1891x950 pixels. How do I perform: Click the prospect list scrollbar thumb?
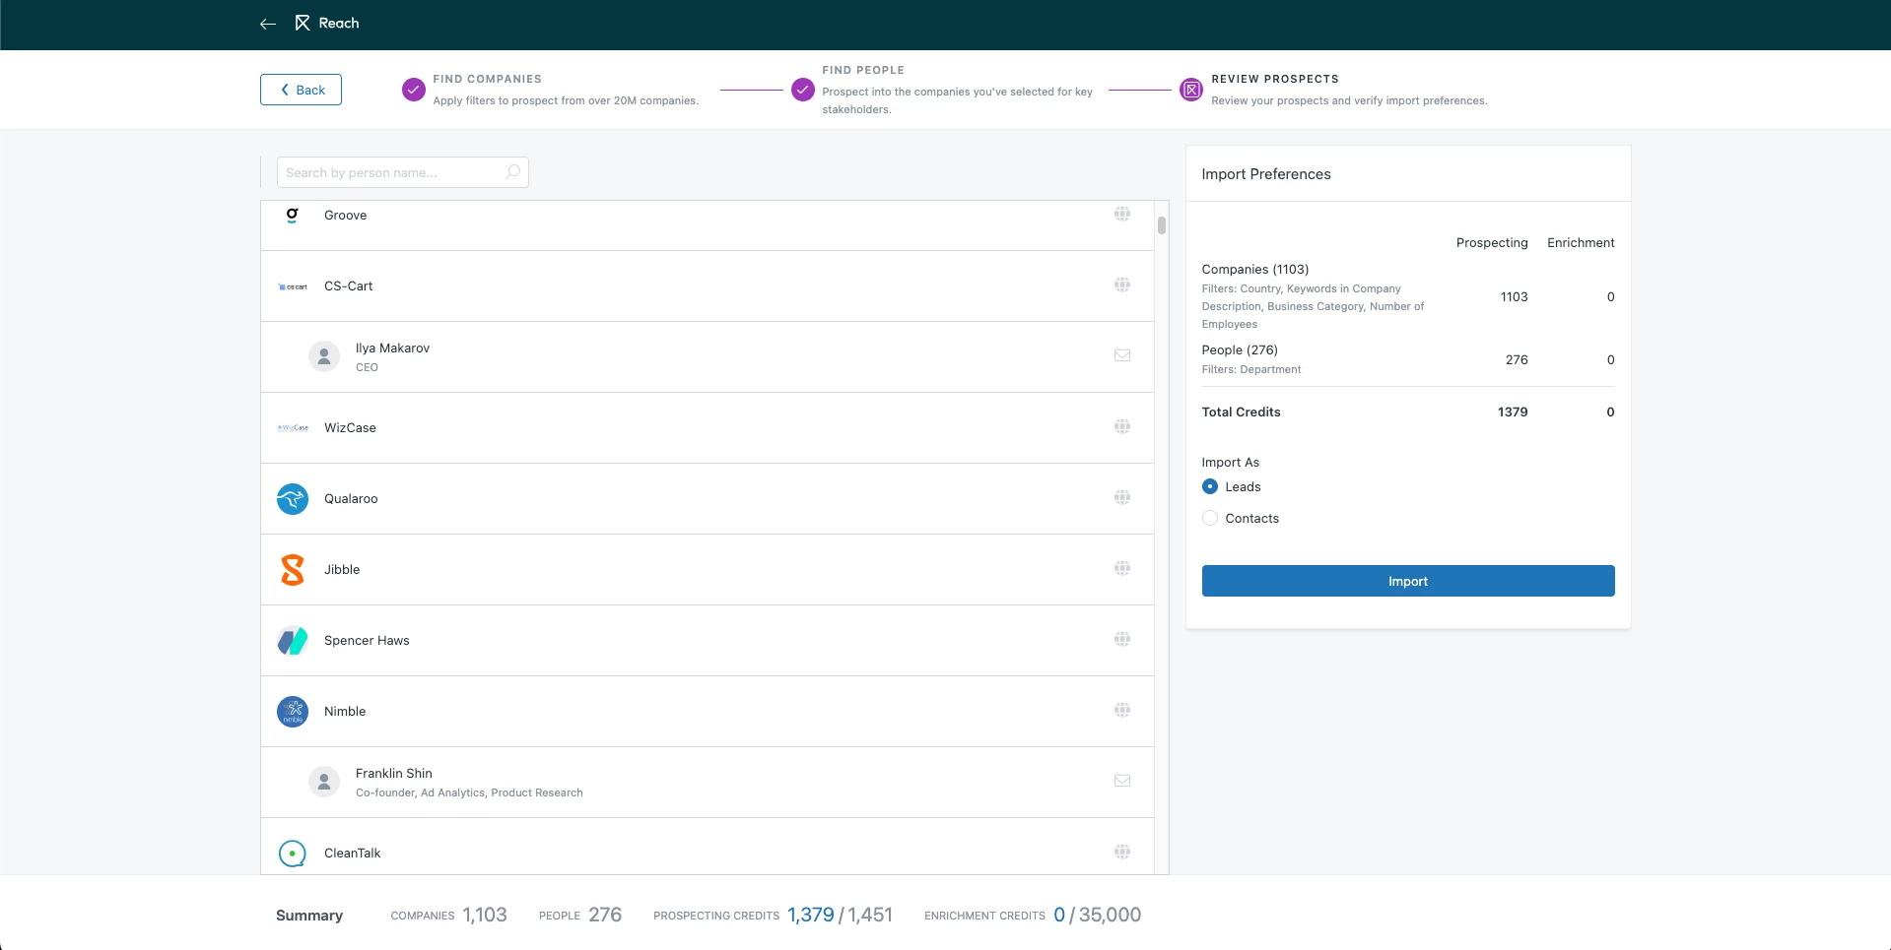tap(1162, 225)
